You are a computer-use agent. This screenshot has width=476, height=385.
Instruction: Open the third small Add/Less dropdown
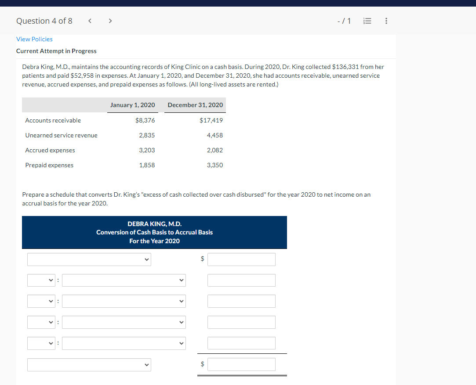(41, 322)
